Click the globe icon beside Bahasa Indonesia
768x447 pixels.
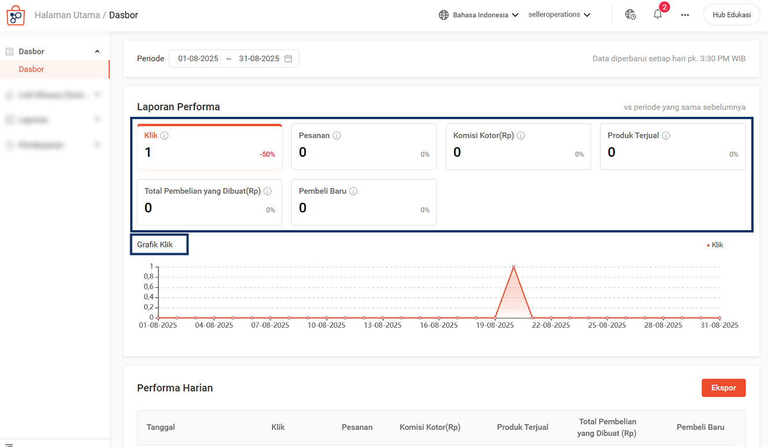coord(444,15)
